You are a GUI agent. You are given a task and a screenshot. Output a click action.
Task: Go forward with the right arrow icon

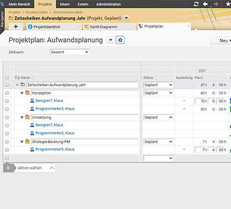(216, 4)
